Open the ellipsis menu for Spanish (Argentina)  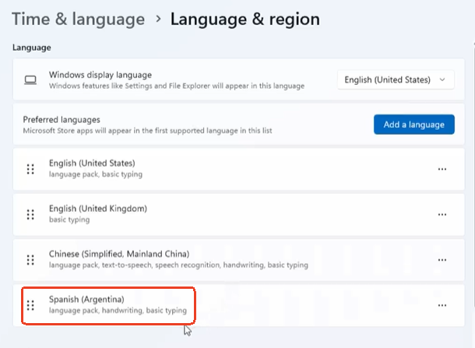click(x=442, y=305)
